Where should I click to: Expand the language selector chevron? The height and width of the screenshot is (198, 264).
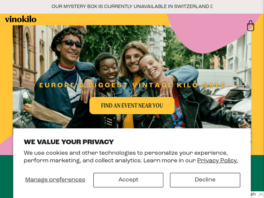click(260, 194)
